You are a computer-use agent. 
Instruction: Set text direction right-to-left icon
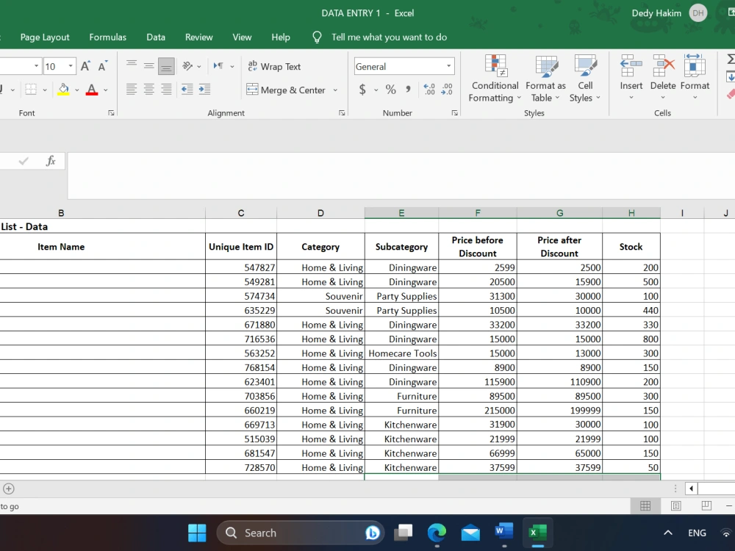click(218, 66)
